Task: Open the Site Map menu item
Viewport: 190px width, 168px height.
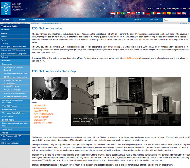Action: coord(154,20)
